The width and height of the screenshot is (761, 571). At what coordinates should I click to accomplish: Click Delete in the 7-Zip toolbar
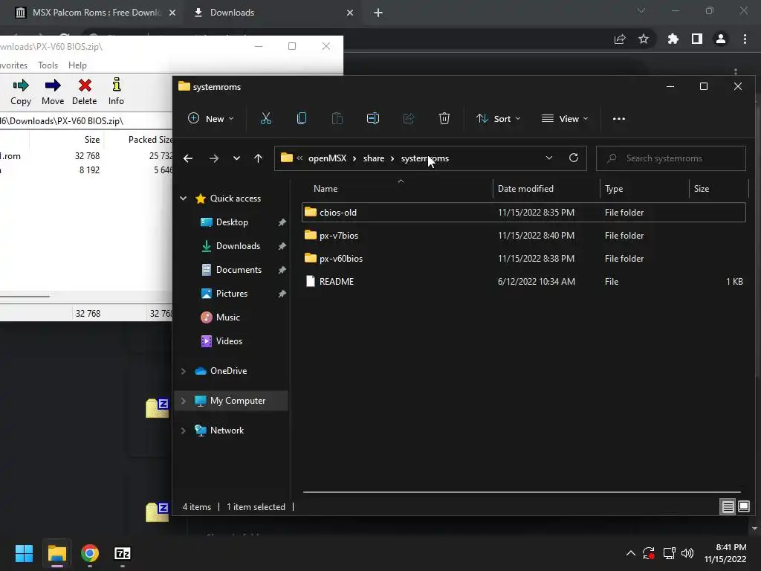(x=85, y=91)
